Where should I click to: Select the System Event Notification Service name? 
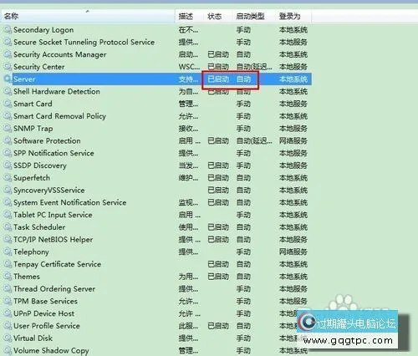pyautogui.click(x=70, y=202)
